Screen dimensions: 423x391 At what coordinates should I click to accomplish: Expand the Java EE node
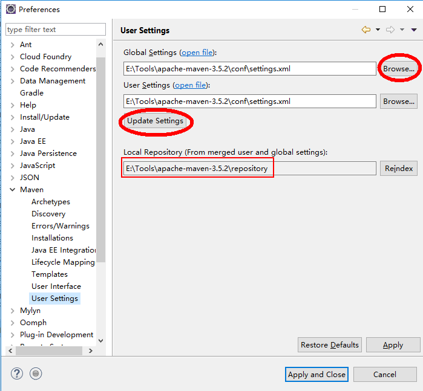tap(12, 141)
